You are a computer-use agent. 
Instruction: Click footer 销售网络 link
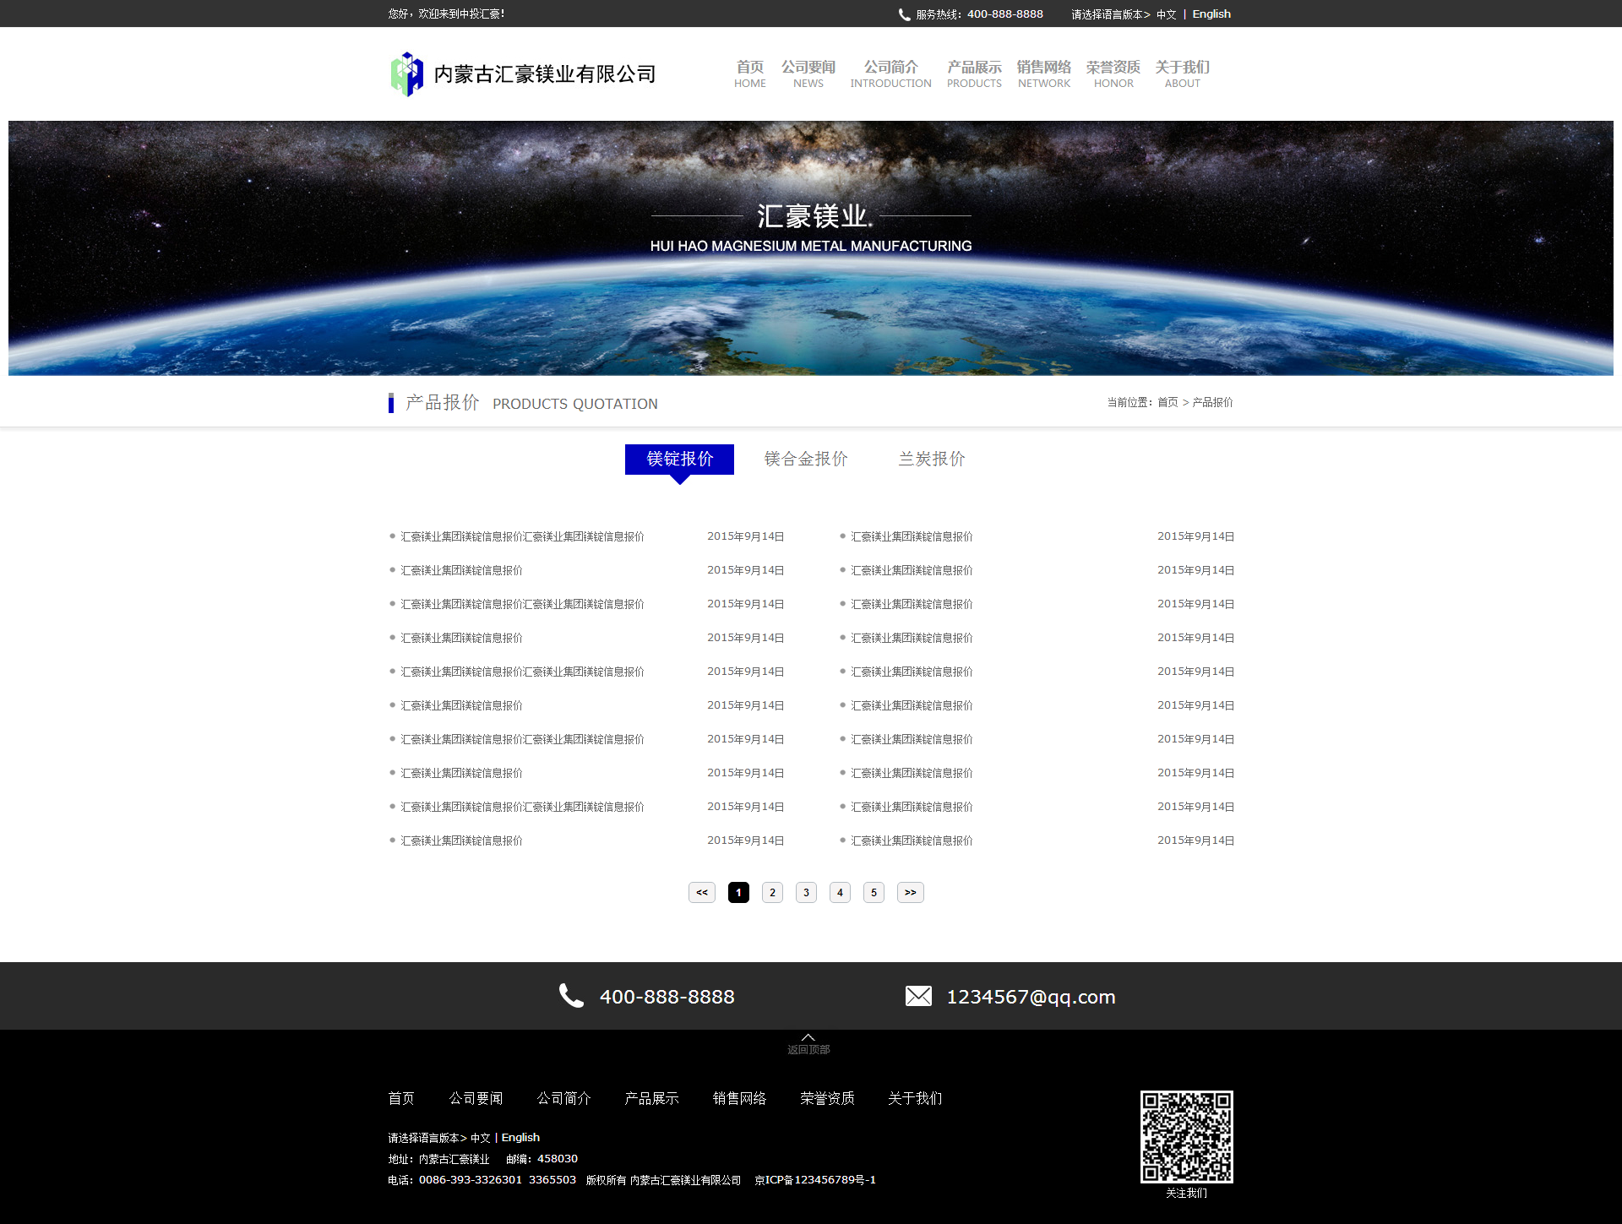pyautogui.click(x=739, y=1098)
